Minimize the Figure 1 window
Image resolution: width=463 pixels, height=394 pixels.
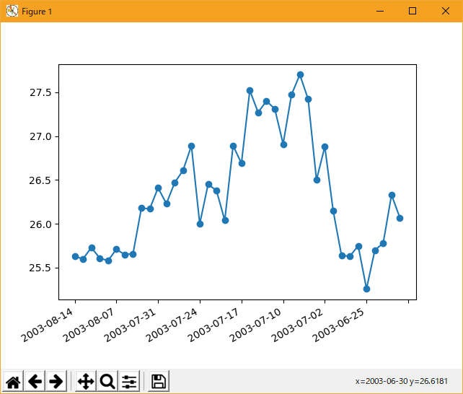tap(379, 12)
